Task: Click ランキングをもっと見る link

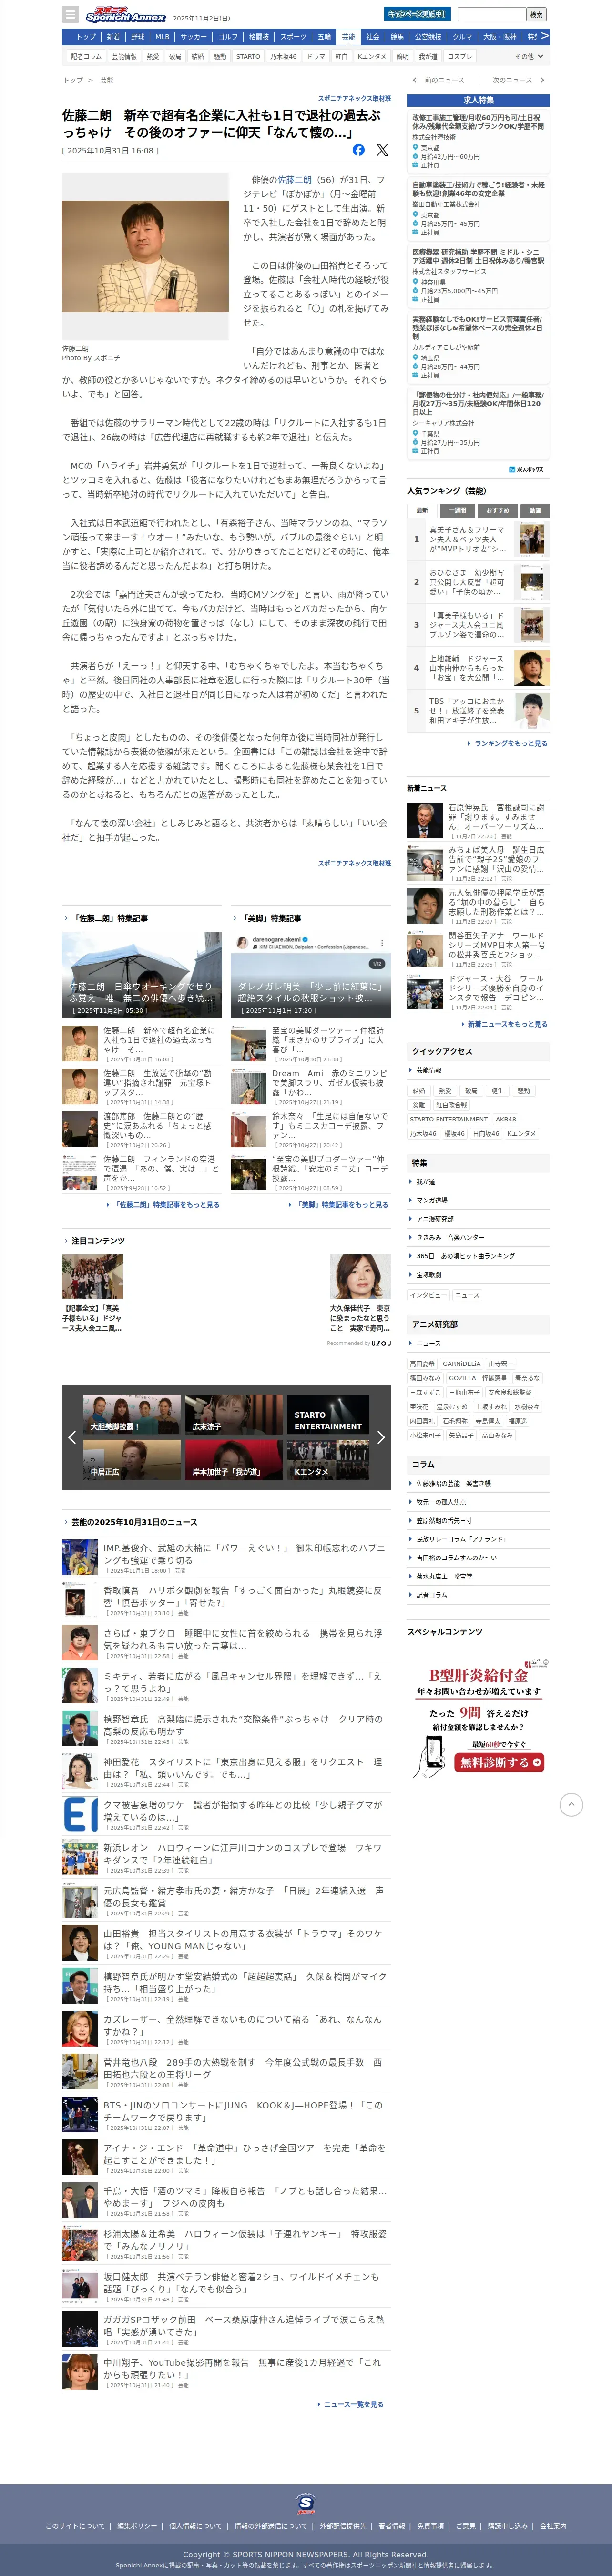Action: pos(510,743)
